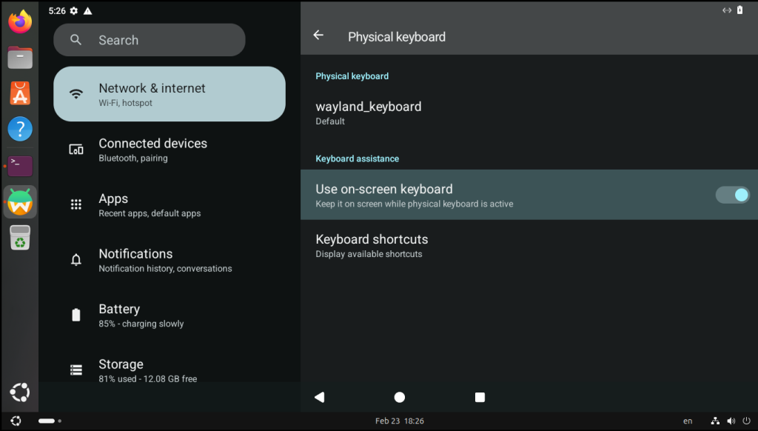
Task: Open Network & internet settings
Action: click(x=170, y=94)
